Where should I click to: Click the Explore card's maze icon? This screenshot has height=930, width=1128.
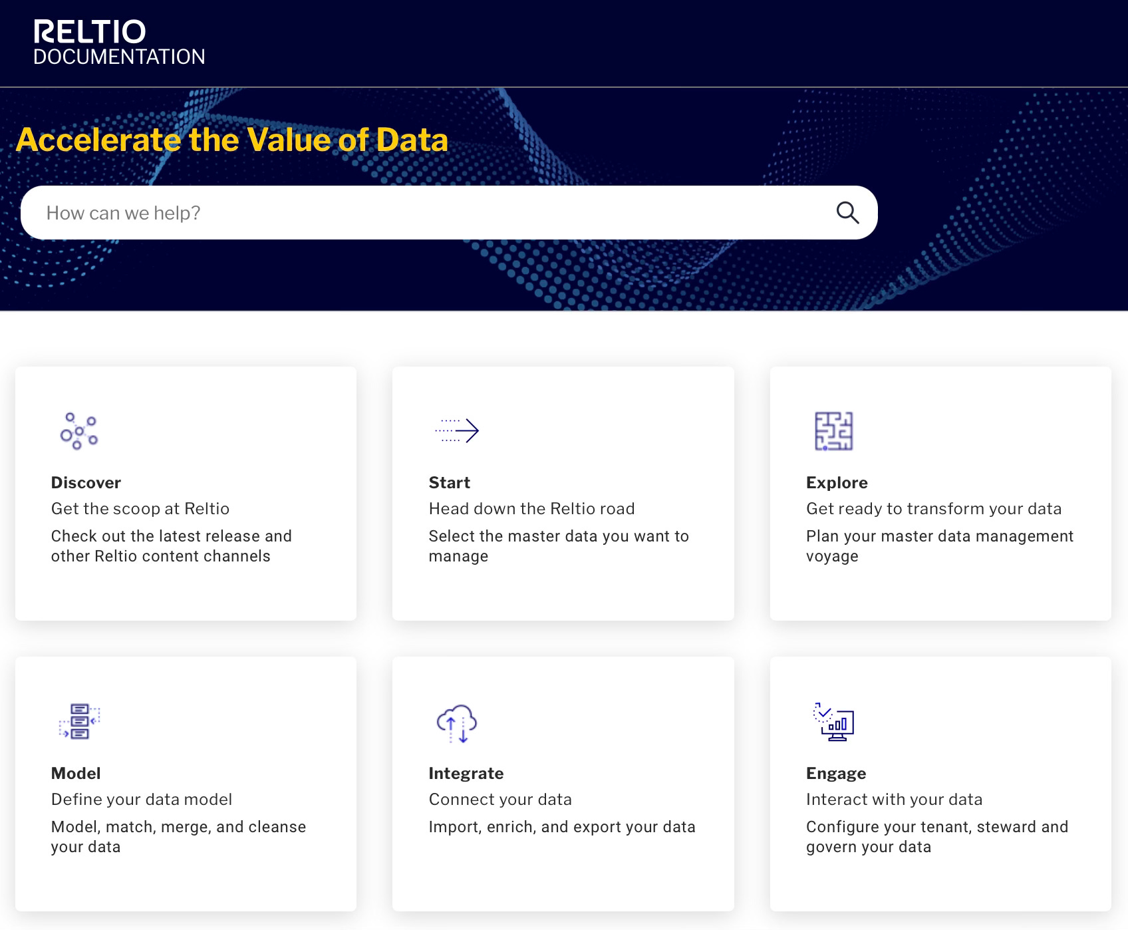coord(833,431)
